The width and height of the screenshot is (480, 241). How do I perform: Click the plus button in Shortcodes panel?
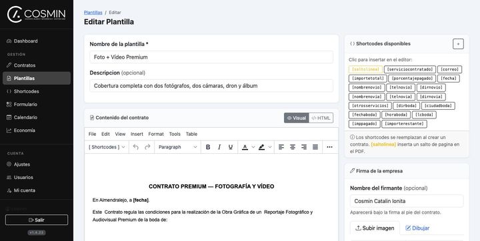pos(458,44)
